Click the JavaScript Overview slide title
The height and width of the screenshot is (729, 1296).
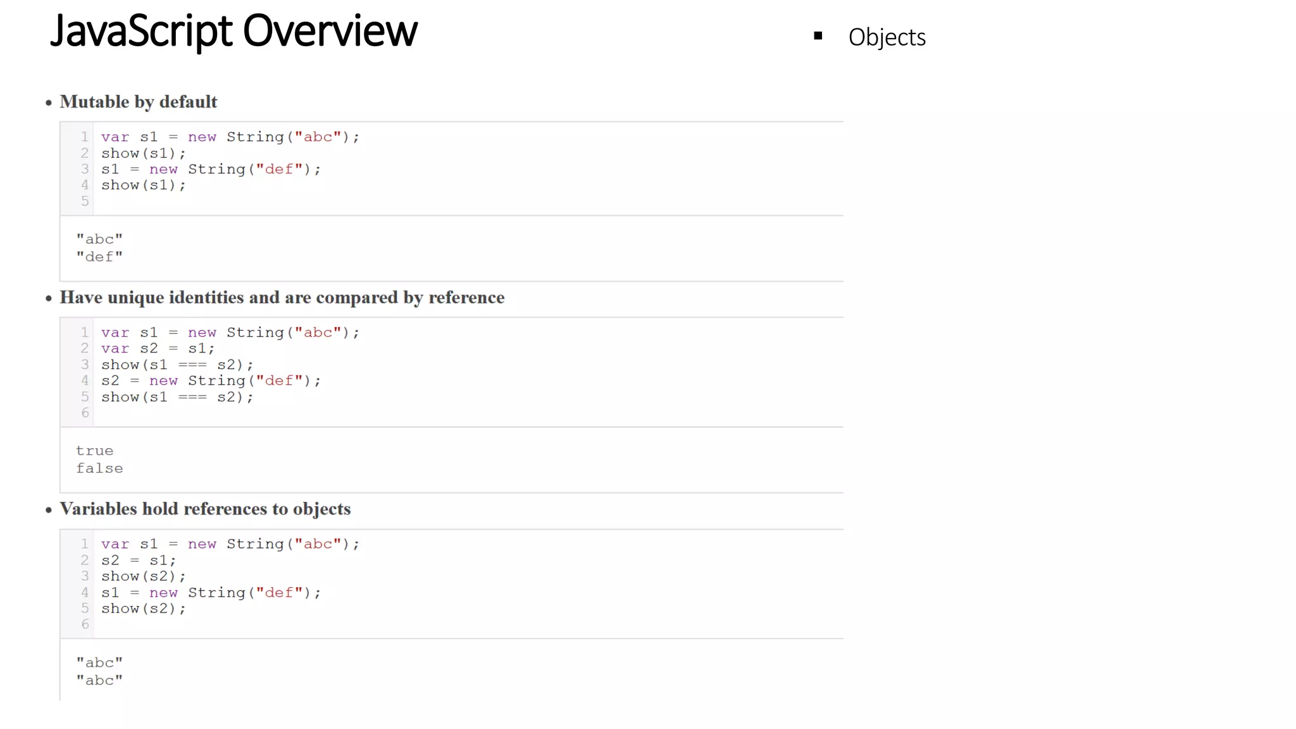(x=234, y=30)
